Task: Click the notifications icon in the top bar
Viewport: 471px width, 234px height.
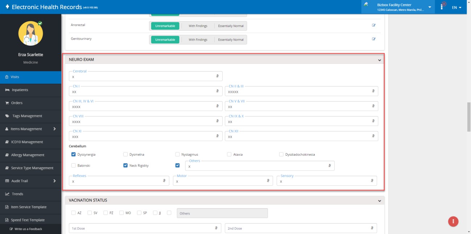Action: [442, 7]
